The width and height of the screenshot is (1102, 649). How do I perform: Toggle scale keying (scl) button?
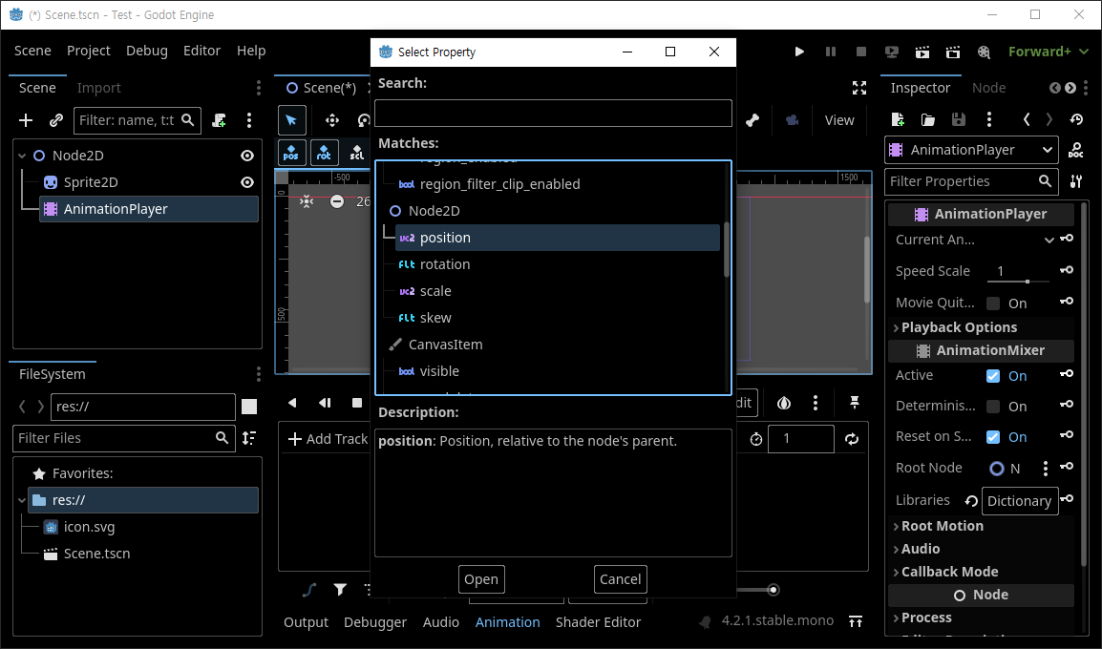coord(356,153)
